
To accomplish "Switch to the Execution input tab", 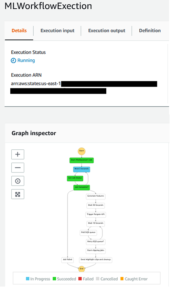I will (x=57, y=31).
